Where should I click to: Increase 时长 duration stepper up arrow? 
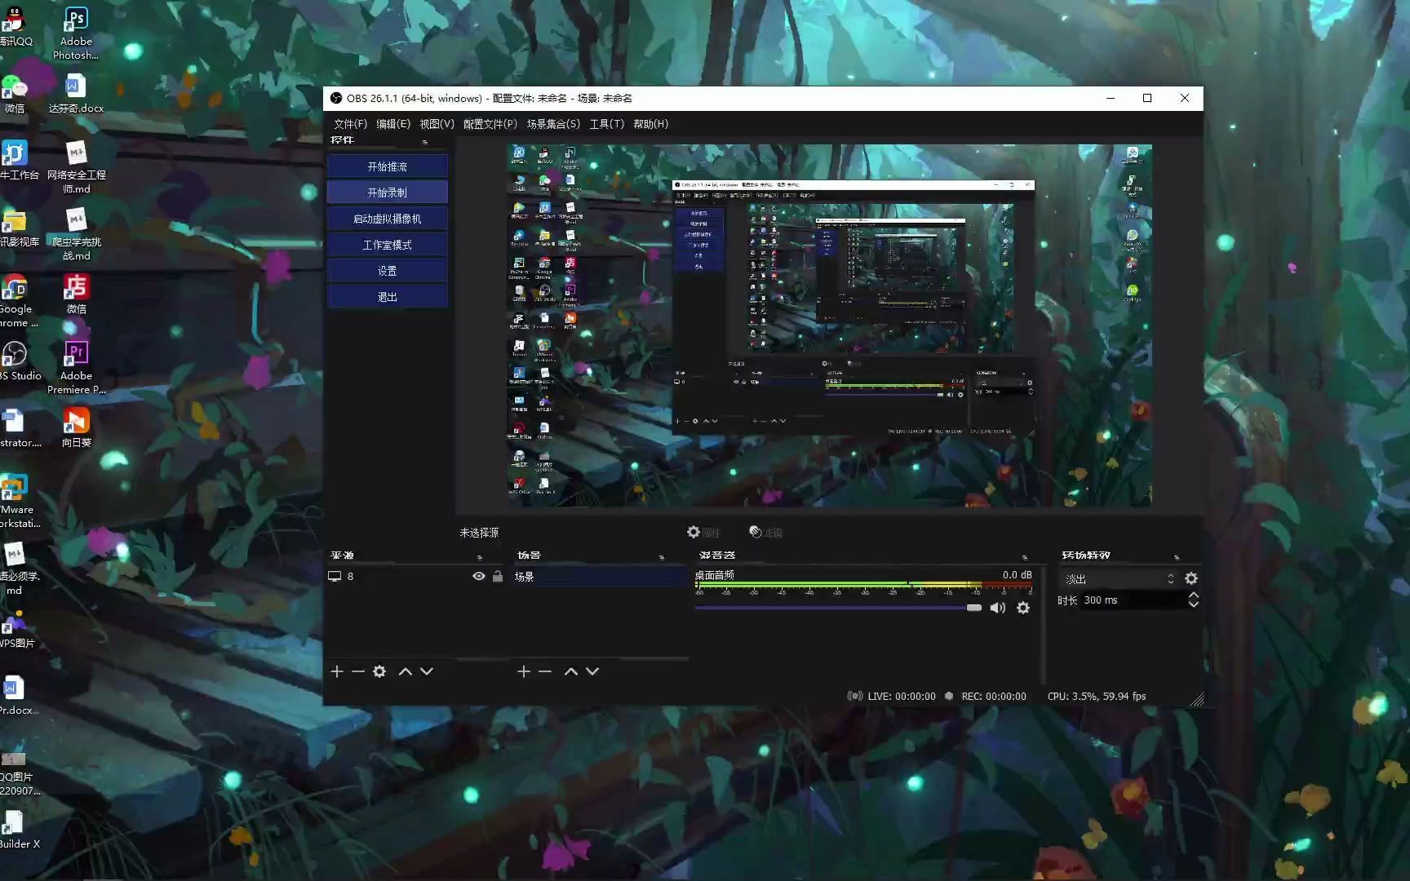tap(1194, 595)
